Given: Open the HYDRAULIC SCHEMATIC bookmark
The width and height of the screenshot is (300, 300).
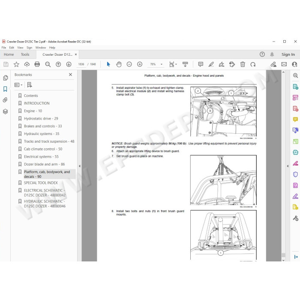Looking at the screenshot, I should point(45,204).
